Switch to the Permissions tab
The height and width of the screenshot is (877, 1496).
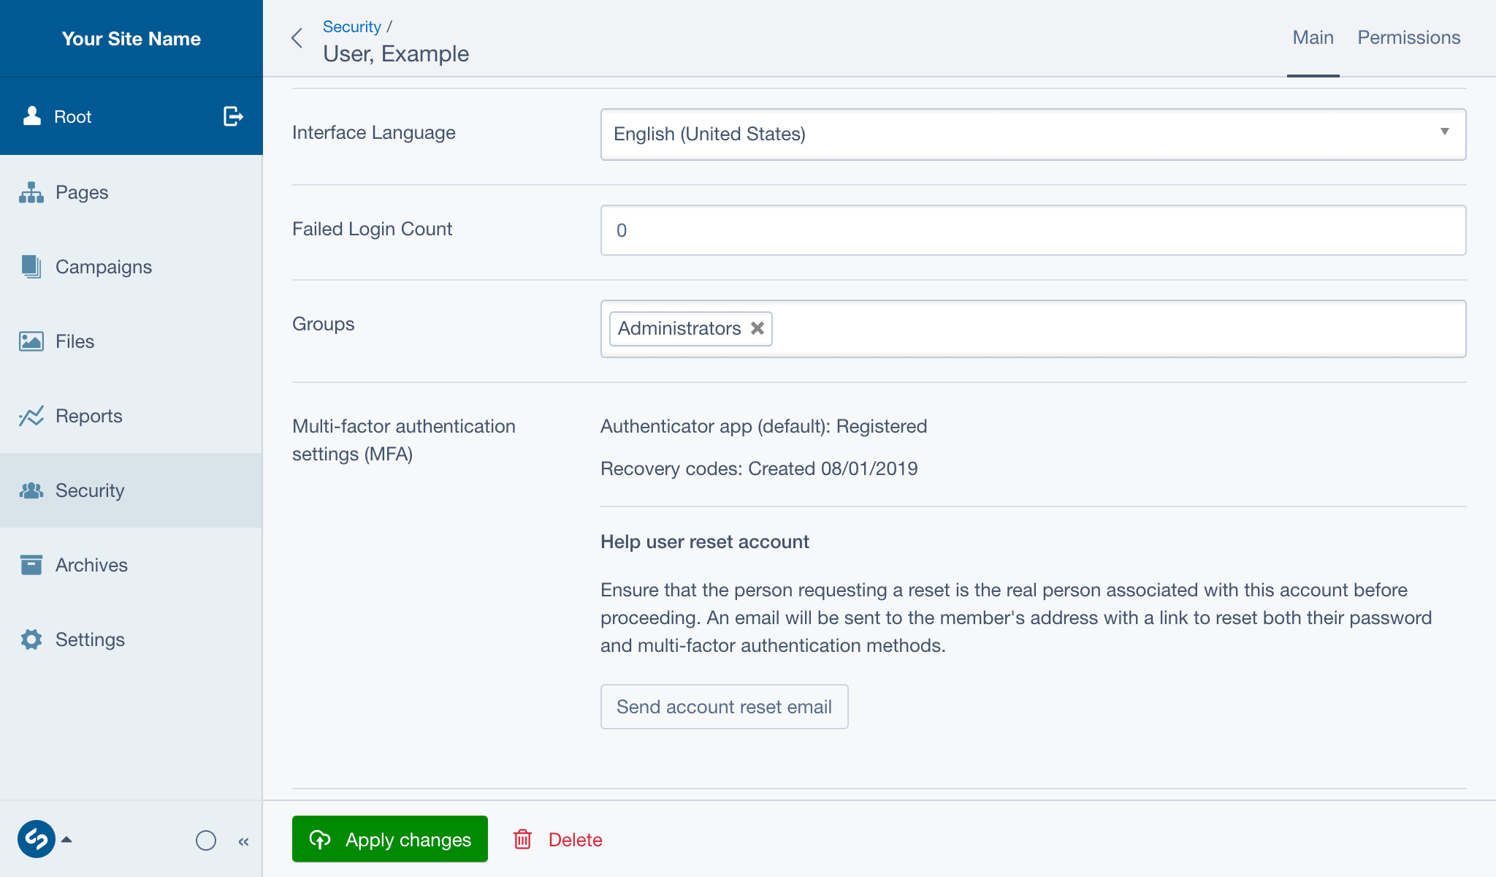point(1408,37)
